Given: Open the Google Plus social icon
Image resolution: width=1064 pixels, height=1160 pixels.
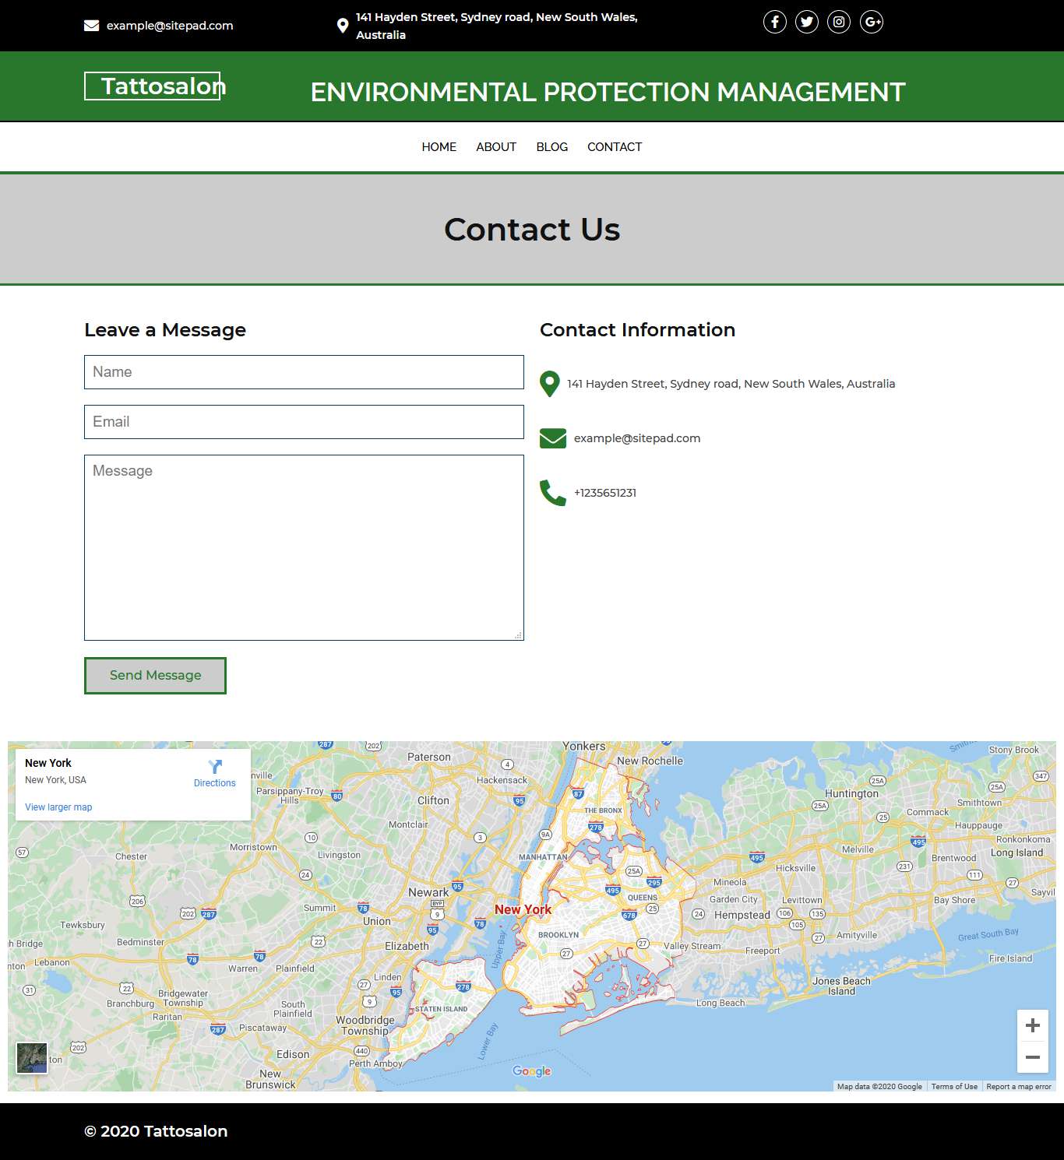Looking at the screenshot, I should point(872,22).
